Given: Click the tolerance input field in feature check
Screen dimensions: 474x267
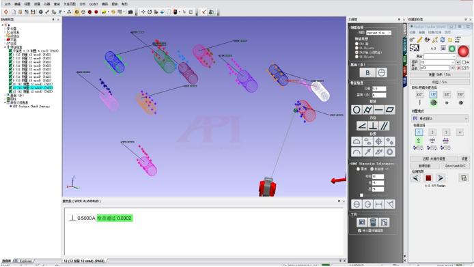Looking at the screenshot, I should [x=379, y=89].
